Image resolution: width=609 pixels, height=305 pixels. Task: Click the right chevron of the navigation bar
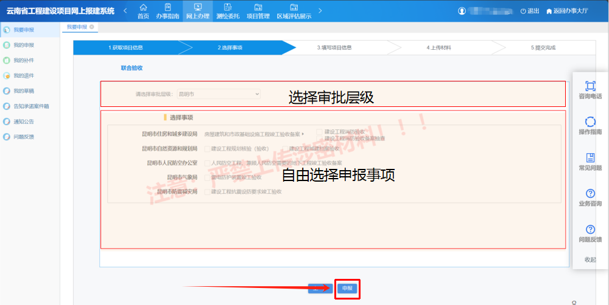click(x=320, y=11)
